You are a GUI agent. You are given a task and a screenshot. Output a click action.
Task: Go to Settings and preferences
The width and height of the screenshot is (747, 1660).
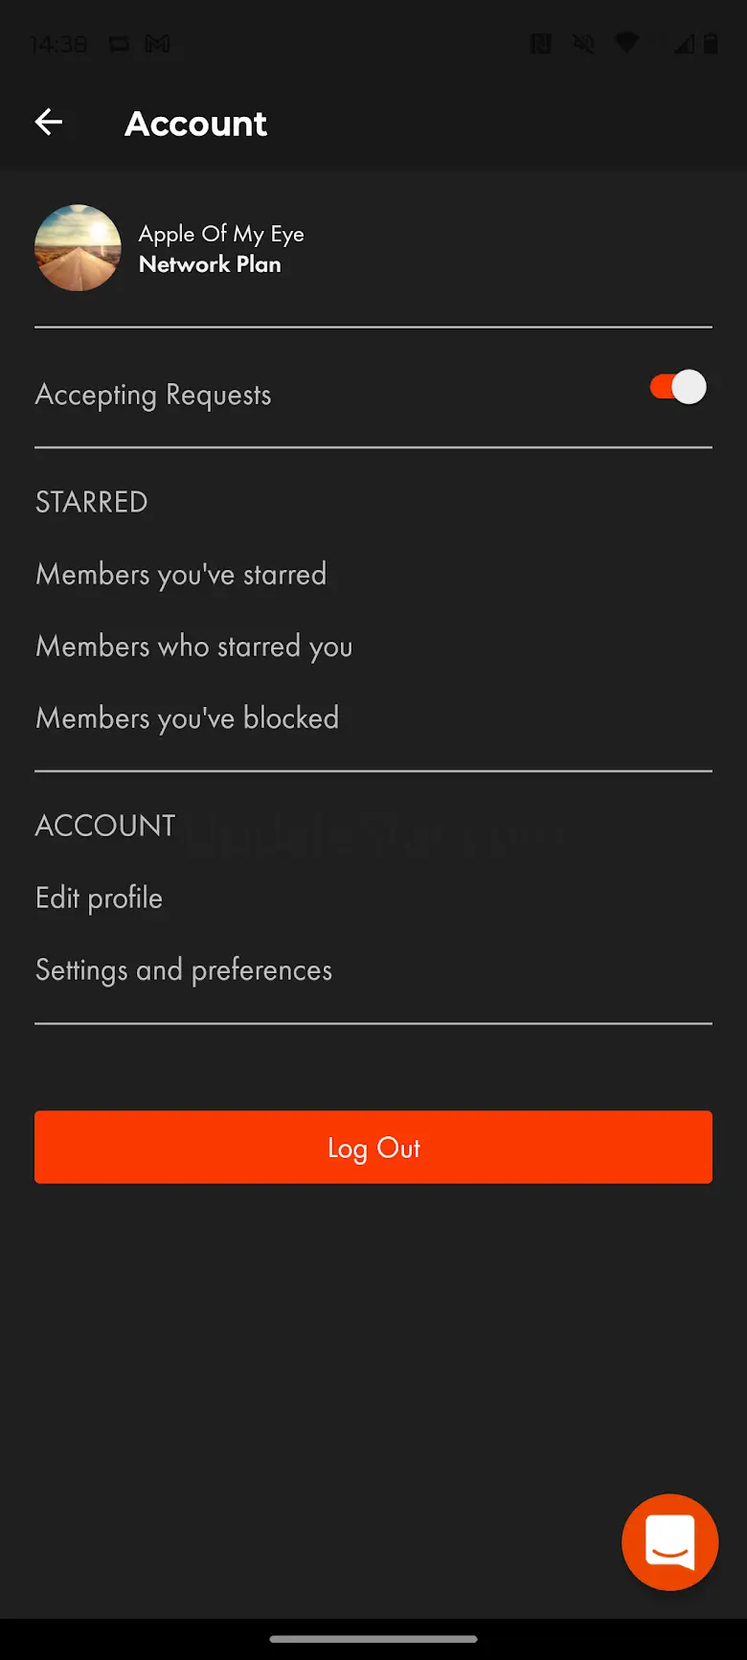pyautogui.click(x=184, y=970)
